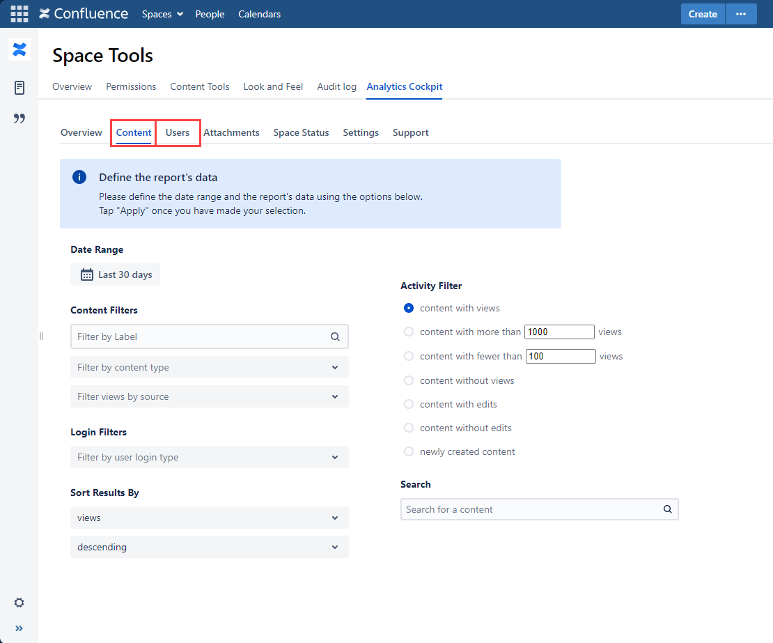Open the three-dots menu beside Create
This screenshot has width=773, height=643.
pyautogui.click(x=741, y=14)
